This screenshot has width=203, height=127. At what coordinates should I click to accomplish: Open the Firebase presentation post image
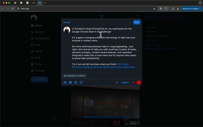(x=105, y=106)
